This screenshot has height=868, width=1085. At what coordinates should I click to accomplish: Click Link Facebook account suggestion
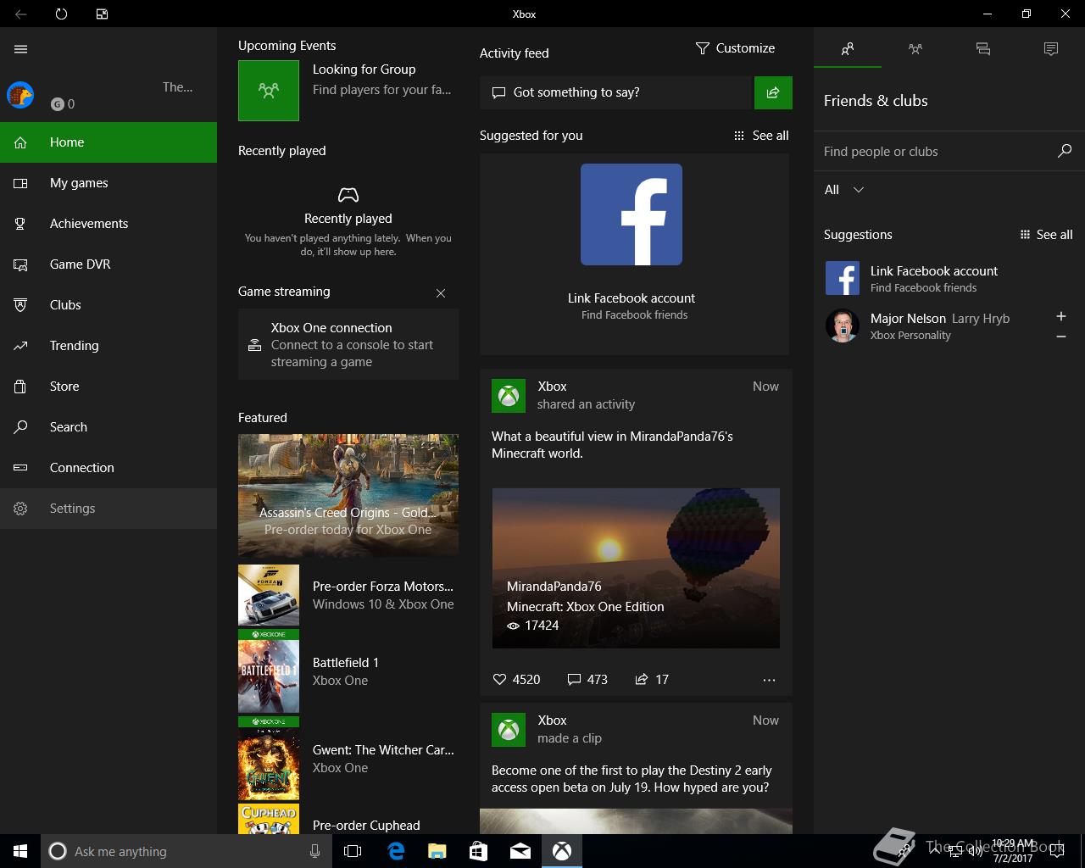pyautogui.click(x=949, y=278)
